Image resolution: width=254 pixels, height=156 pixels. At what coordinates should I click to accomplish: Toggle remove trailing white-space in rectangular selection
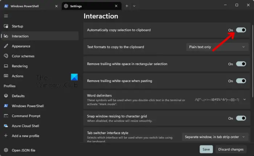[x=241, y=64]
